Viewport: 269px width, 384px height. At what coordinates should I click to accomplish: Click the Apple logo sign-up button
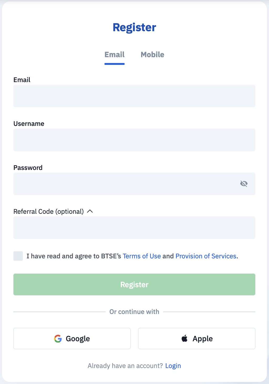click(196, 338)
